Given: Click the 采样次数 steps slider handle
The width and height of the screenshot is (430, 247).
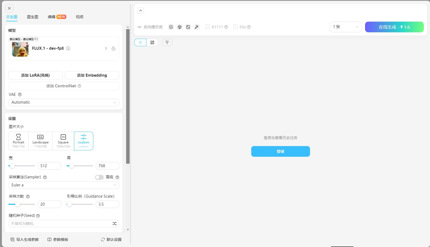Looking at the screenshot, I should (x=18, y=204).
